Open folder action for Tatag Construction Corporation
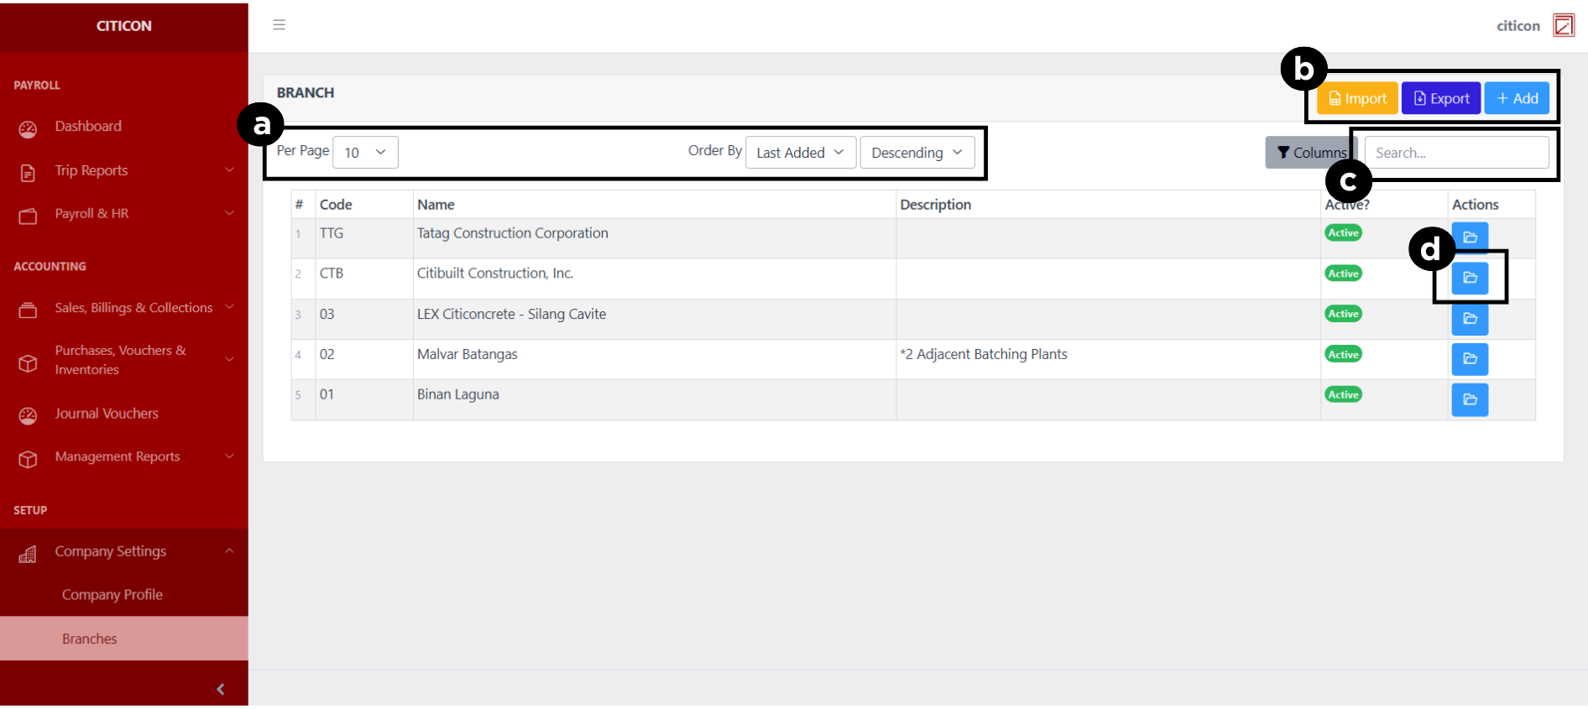 [1469, 237]
